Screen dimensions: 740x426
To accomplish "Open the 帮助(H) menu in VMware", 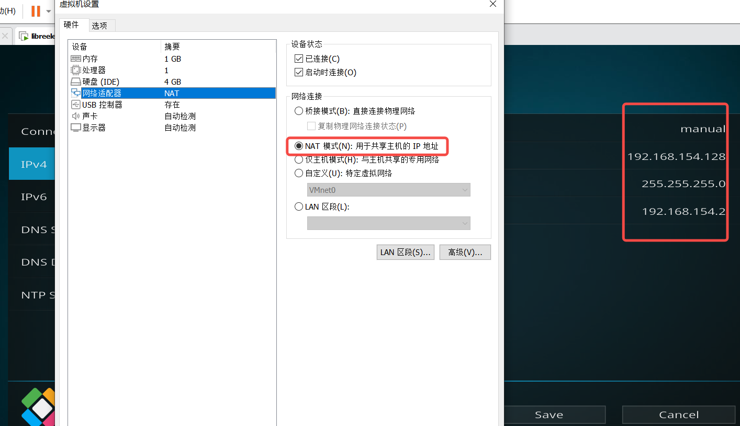I will [7, 10].
